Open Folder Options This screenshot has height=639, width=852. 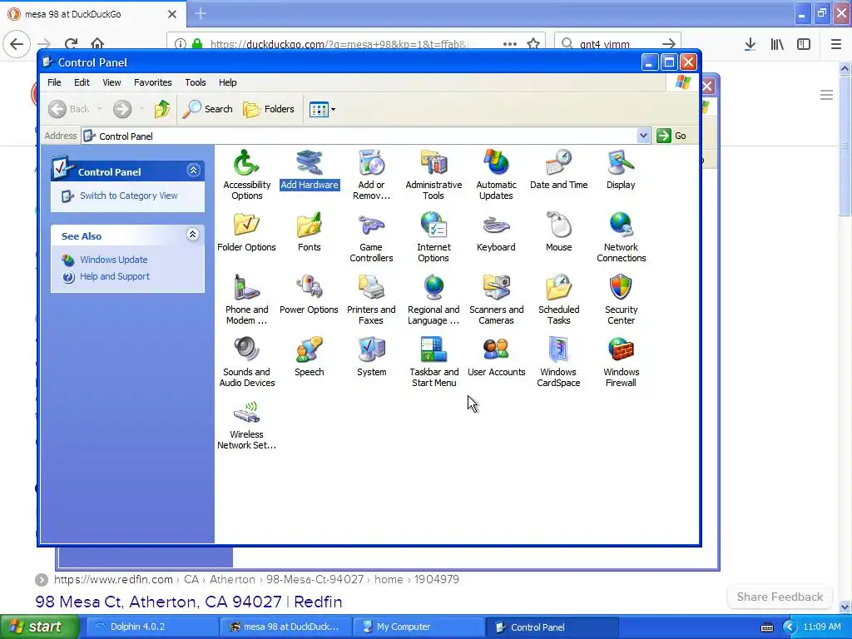point(246,232)
